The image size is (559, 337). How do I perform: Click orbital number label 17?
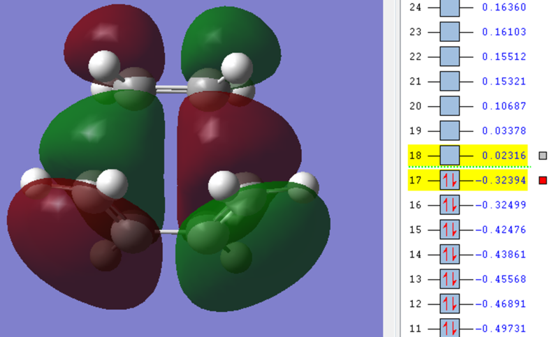tap(415, 181)
